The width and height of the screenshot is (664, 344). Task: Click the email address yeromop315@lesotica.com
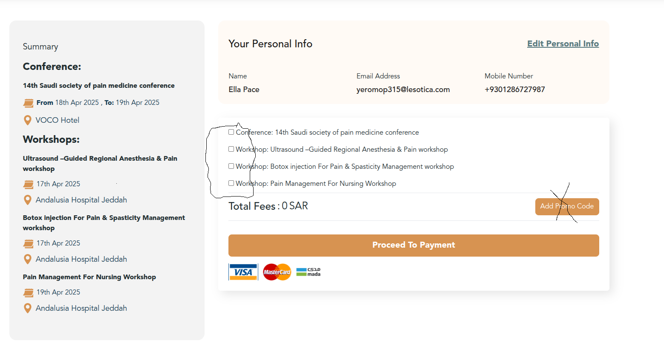pos(403,90)
